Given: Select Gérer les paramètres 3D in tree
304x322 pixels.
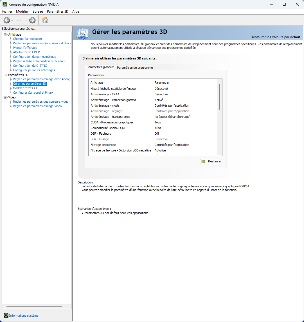Looking at the screenshot, I should [30, 84].
